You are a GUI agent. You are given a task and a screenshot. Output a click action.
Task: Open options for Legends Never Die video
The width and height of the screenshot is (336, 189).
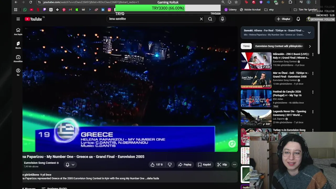(x=313, y=112)
